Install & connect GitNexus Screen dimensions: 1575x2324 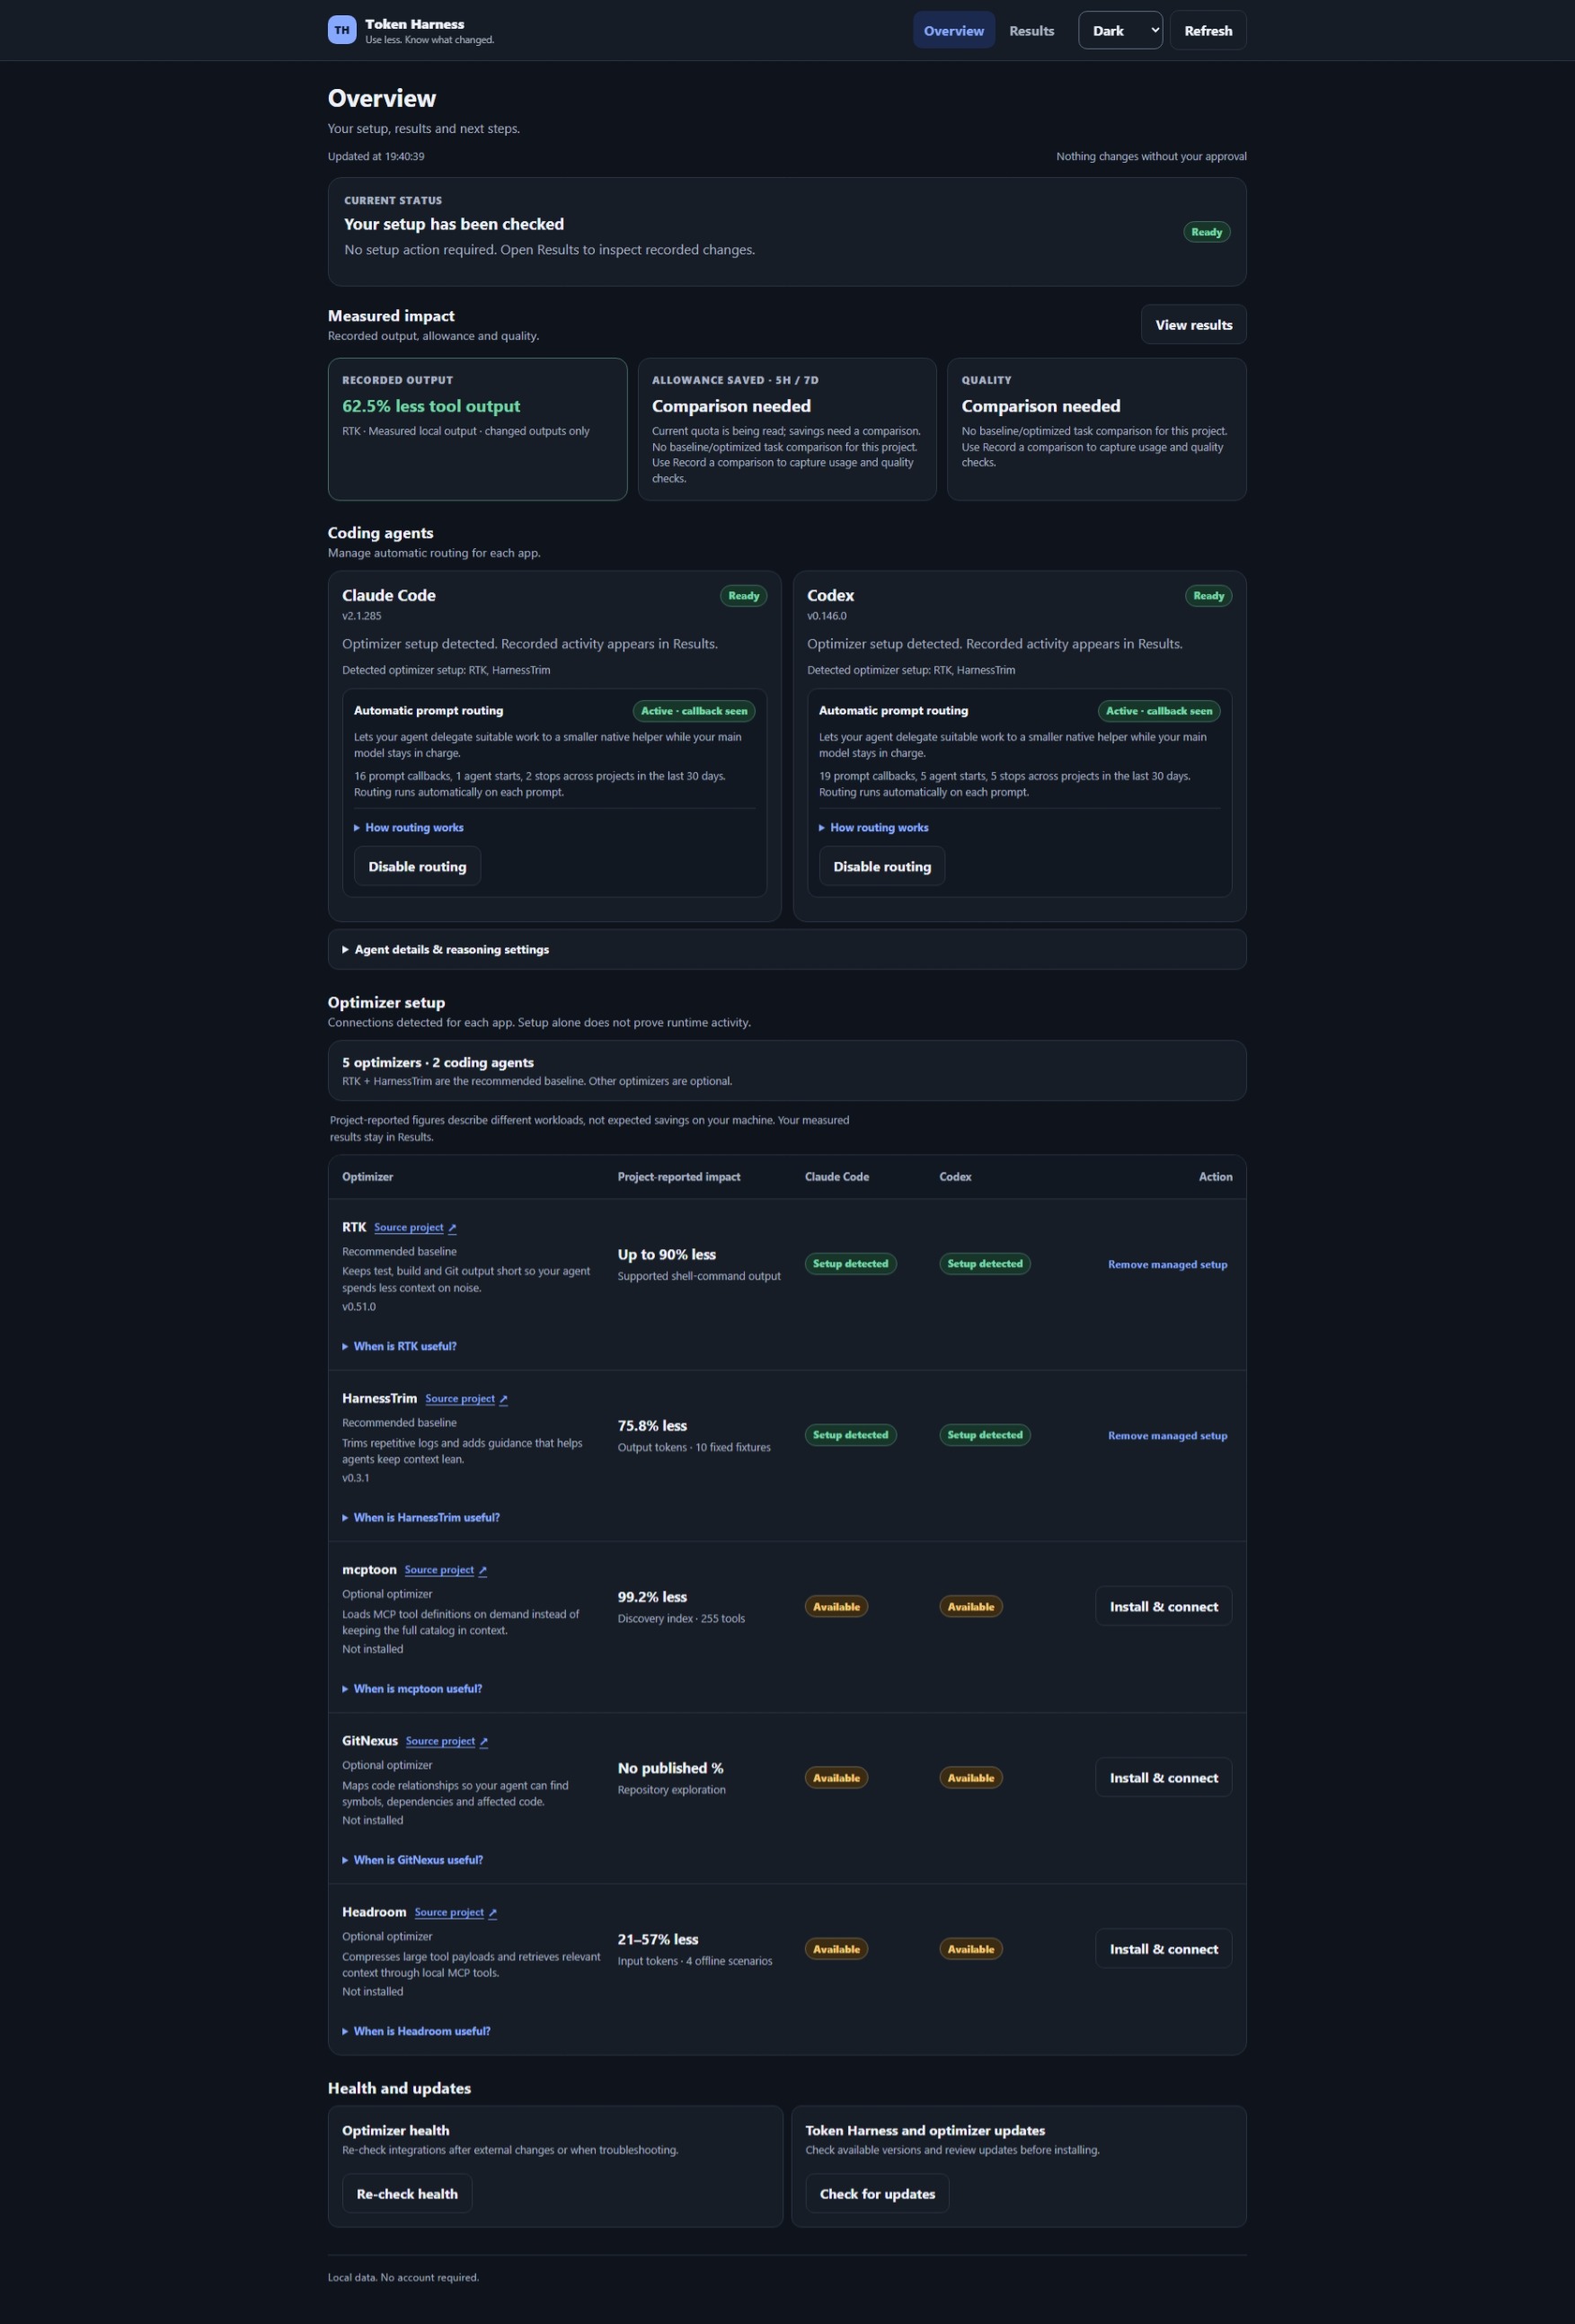(x=1163, y=1778)
